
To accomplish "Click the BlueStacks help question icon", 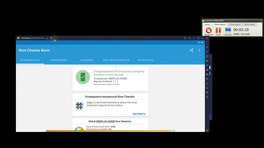I will (x=185, y=38).
